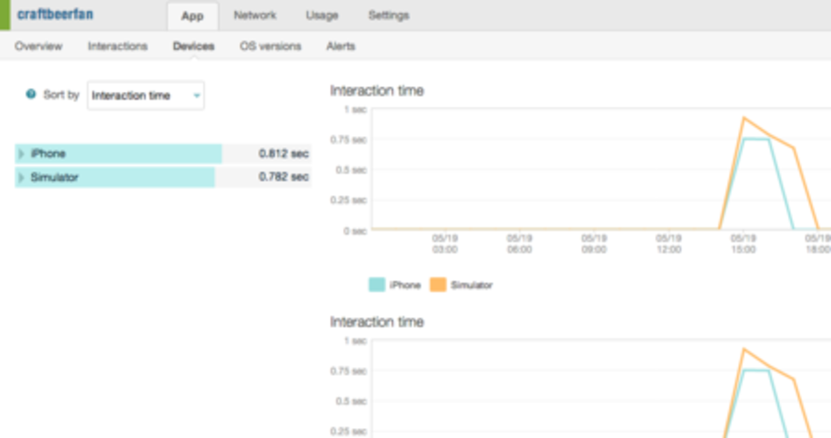Viewport: 831px width, 438px height.
Task: Click the first Interaction time chart title
Action: pyautogui.click(x=377, y=91)
